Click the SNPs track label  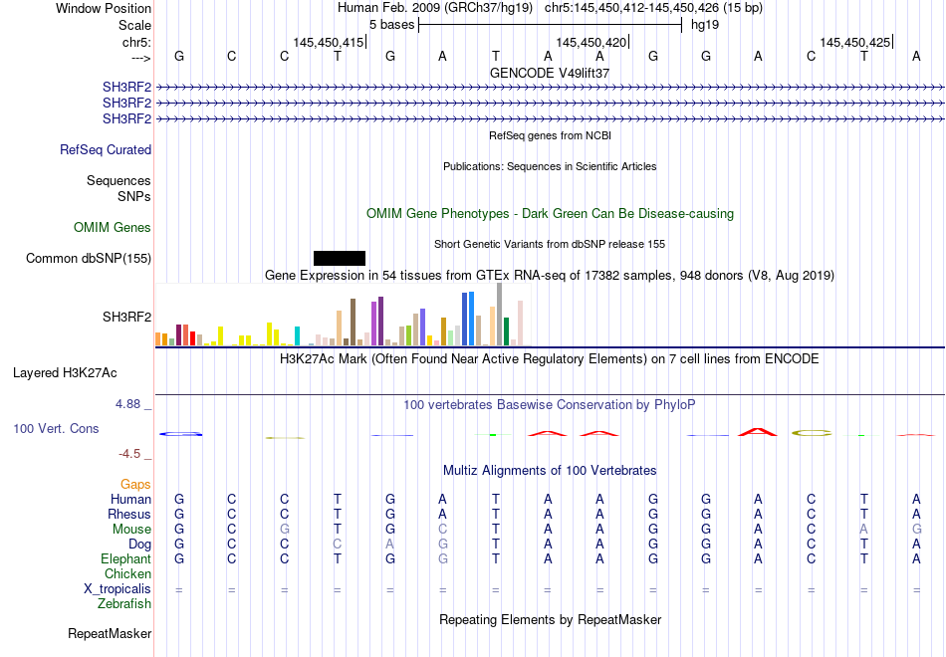pos(134,196)
